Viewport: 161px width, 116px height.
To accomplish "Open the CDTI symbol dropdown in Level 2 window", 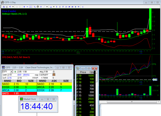I will point(11,72).
